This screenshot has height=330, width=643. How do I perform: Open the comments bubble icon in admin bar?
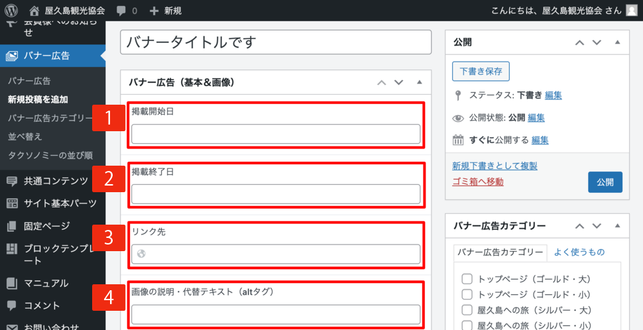click(122, 11)
